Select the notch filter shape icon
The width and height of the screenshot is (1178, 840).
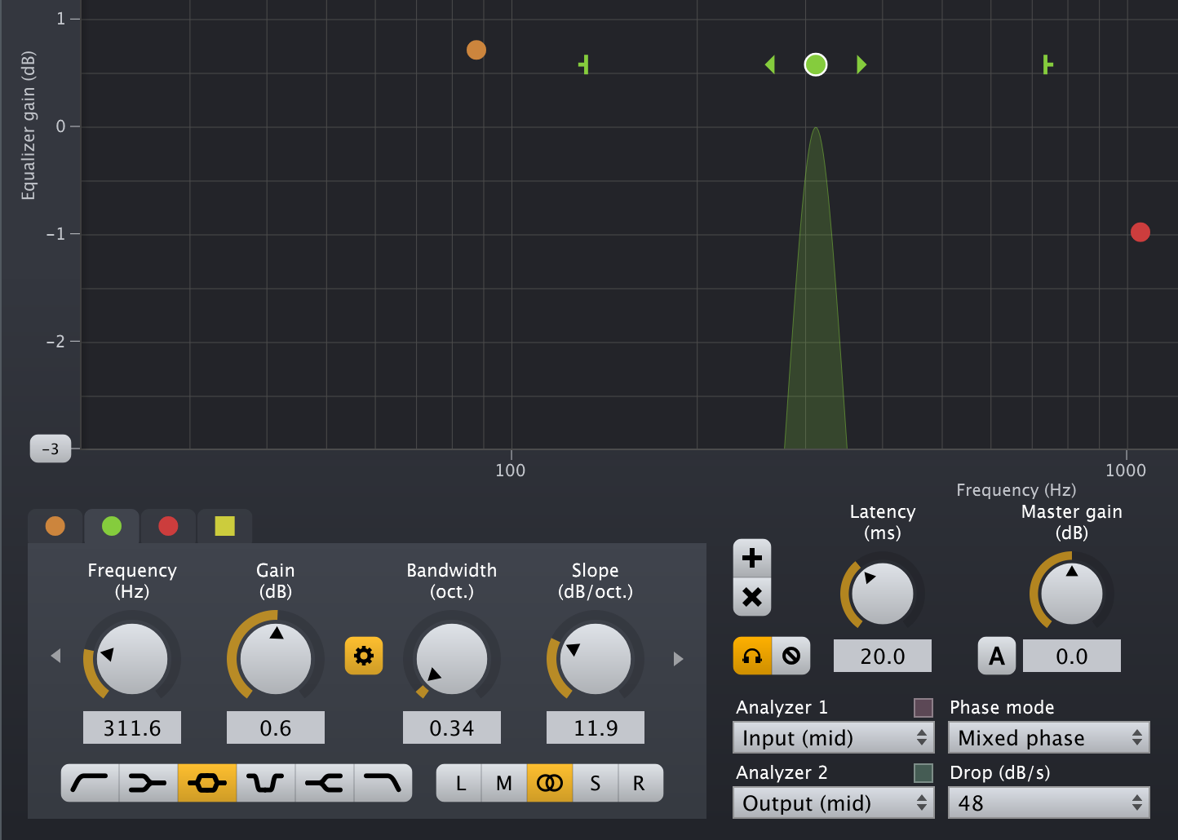coord(266,784)
